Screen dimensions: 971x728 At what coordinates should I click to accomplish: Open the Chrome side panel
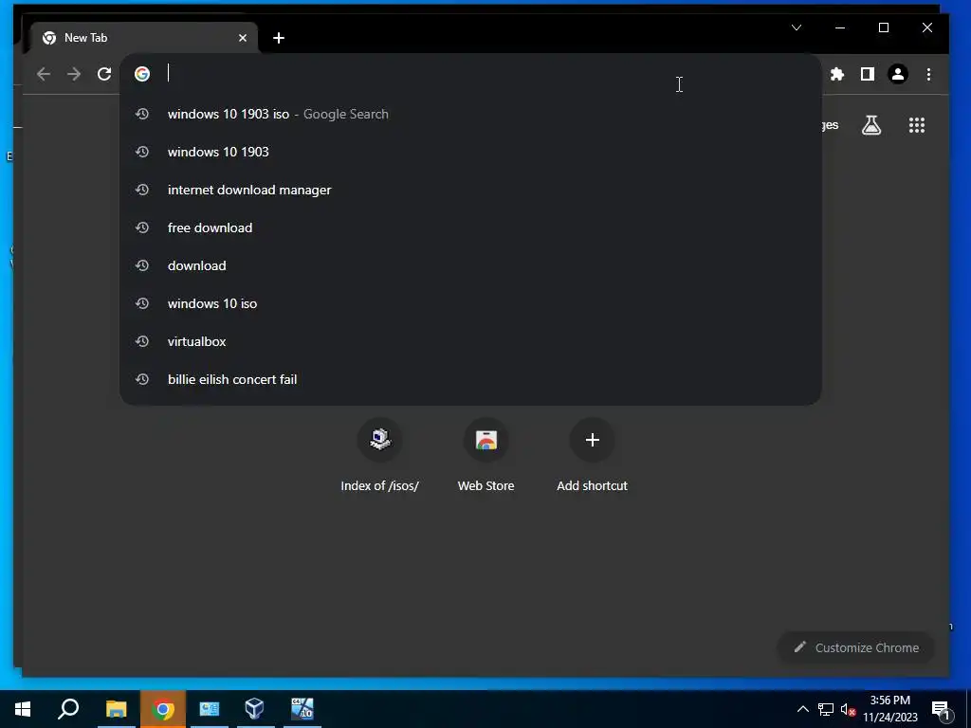click(x=868, y=74)
